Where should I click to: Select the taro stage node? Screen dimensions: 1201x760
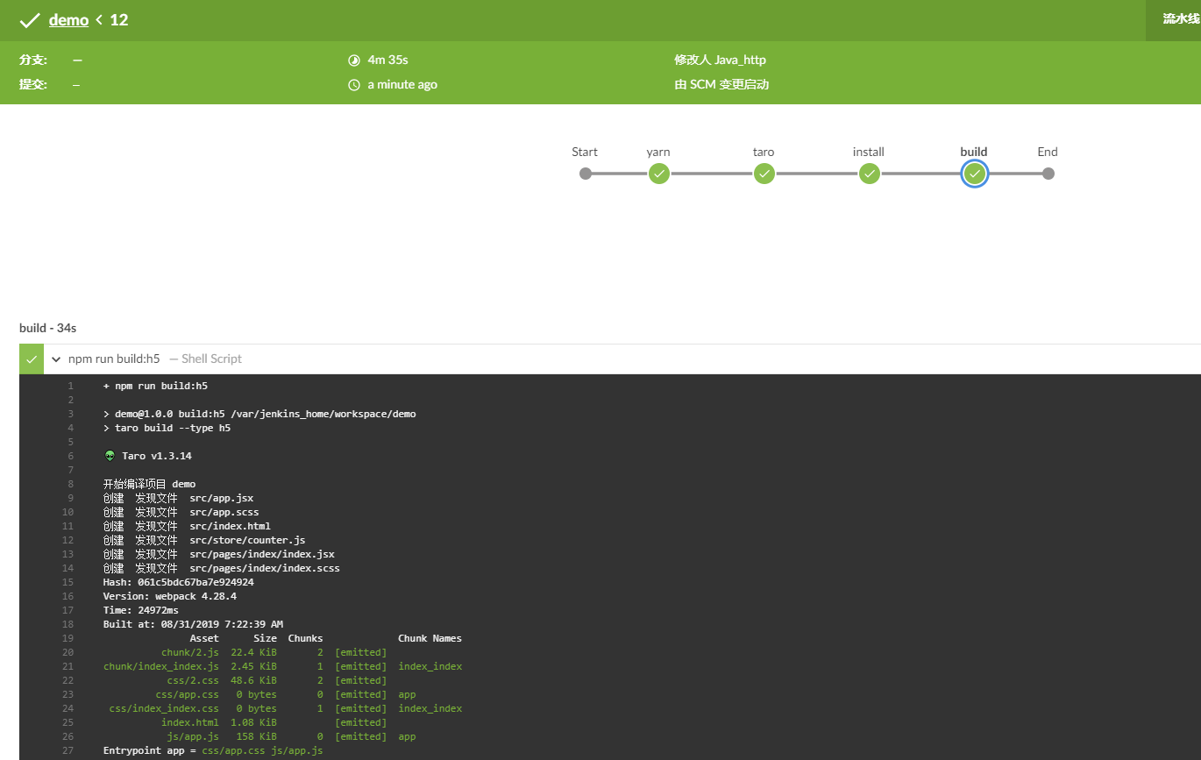point(764,174)
